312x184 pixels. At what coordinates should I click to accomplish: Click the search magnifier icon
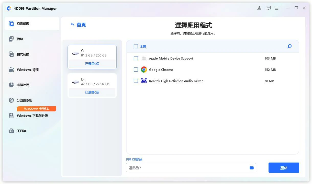click(289, 46)
